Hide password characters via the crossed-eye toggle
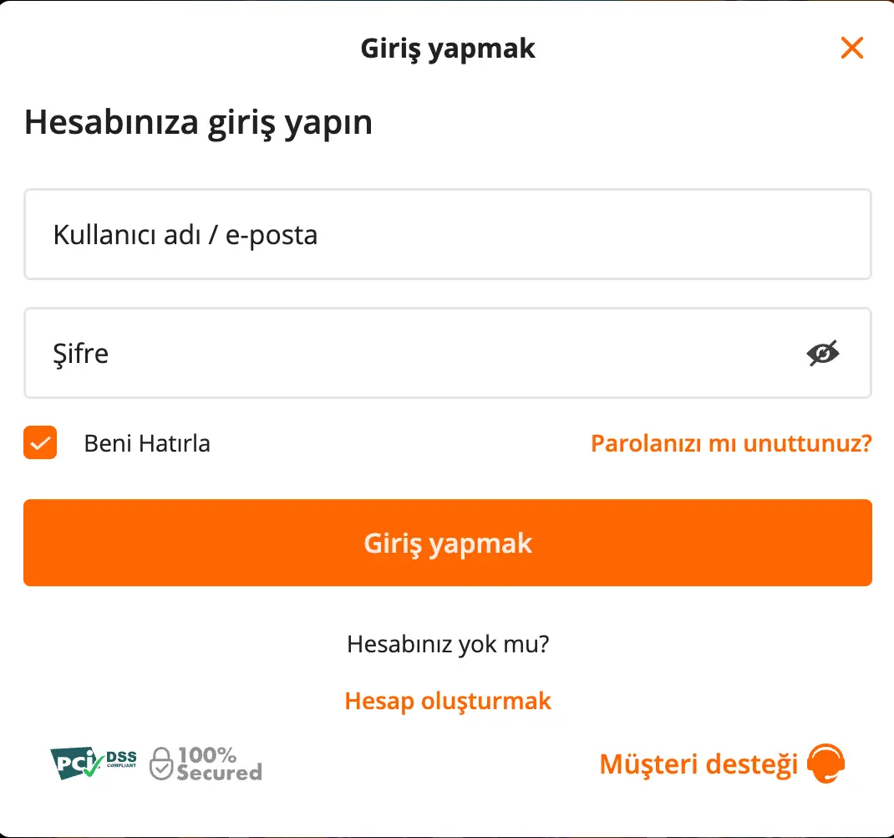This screenshot has width=894, height=838. (822, 354)
